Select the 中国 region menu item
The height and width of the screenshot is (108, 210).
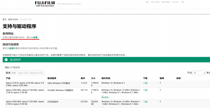click(x=183, y=2)
